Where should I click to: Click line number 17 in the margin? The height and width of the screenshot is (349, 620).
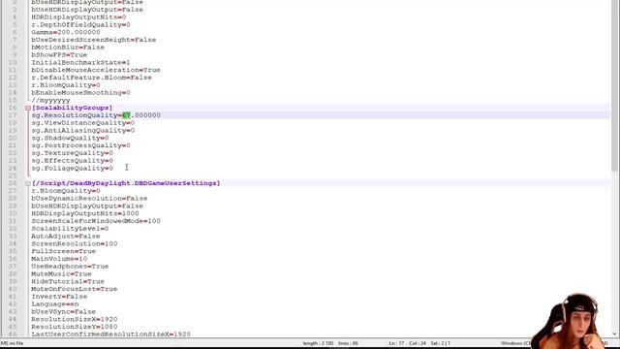[x=13, y=115]
